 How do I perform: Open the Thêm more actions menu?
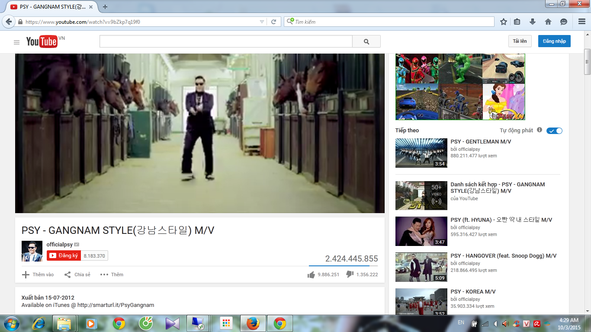(112, 275)
